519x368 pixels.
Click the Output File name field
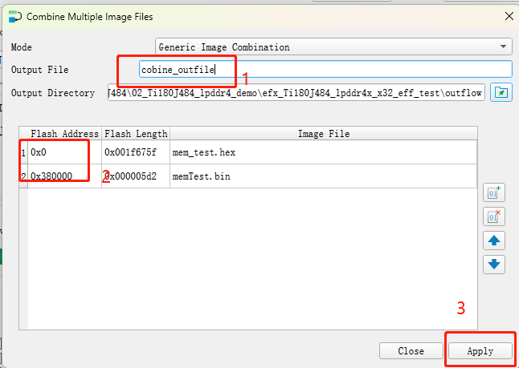[325, 70]
